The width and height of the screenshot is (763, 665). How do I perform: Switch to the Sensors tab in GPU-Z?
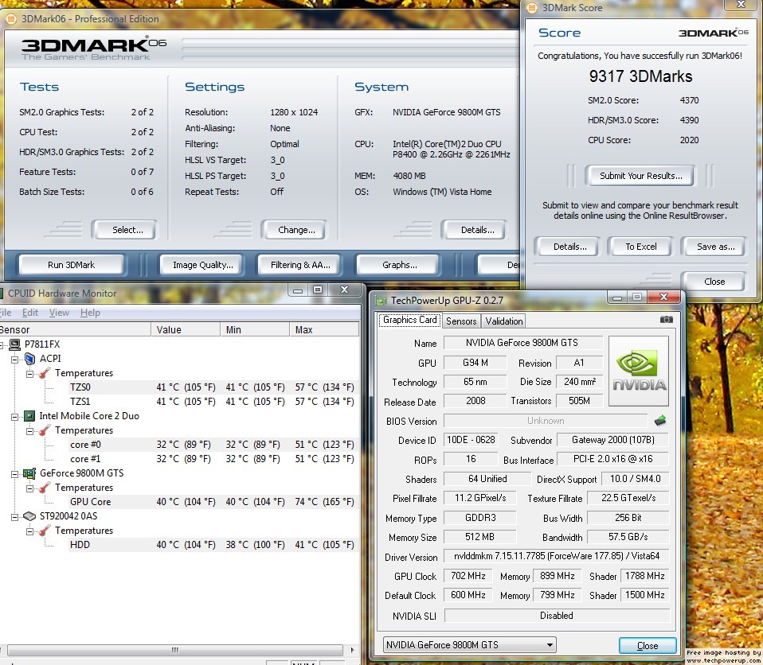(461, 321)
